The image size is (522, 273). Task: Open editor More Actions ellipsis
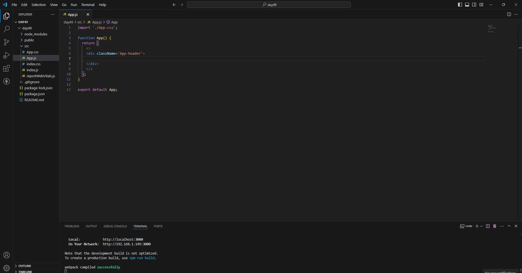tap(516, 14)
